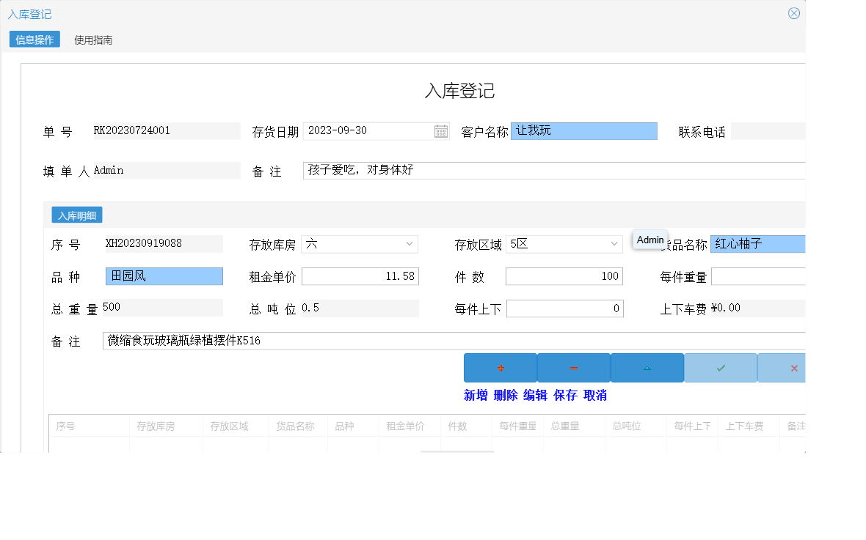Screen dimensions: 866x540
Task: Click the green checkmark save icon
Action: [720, 367]
